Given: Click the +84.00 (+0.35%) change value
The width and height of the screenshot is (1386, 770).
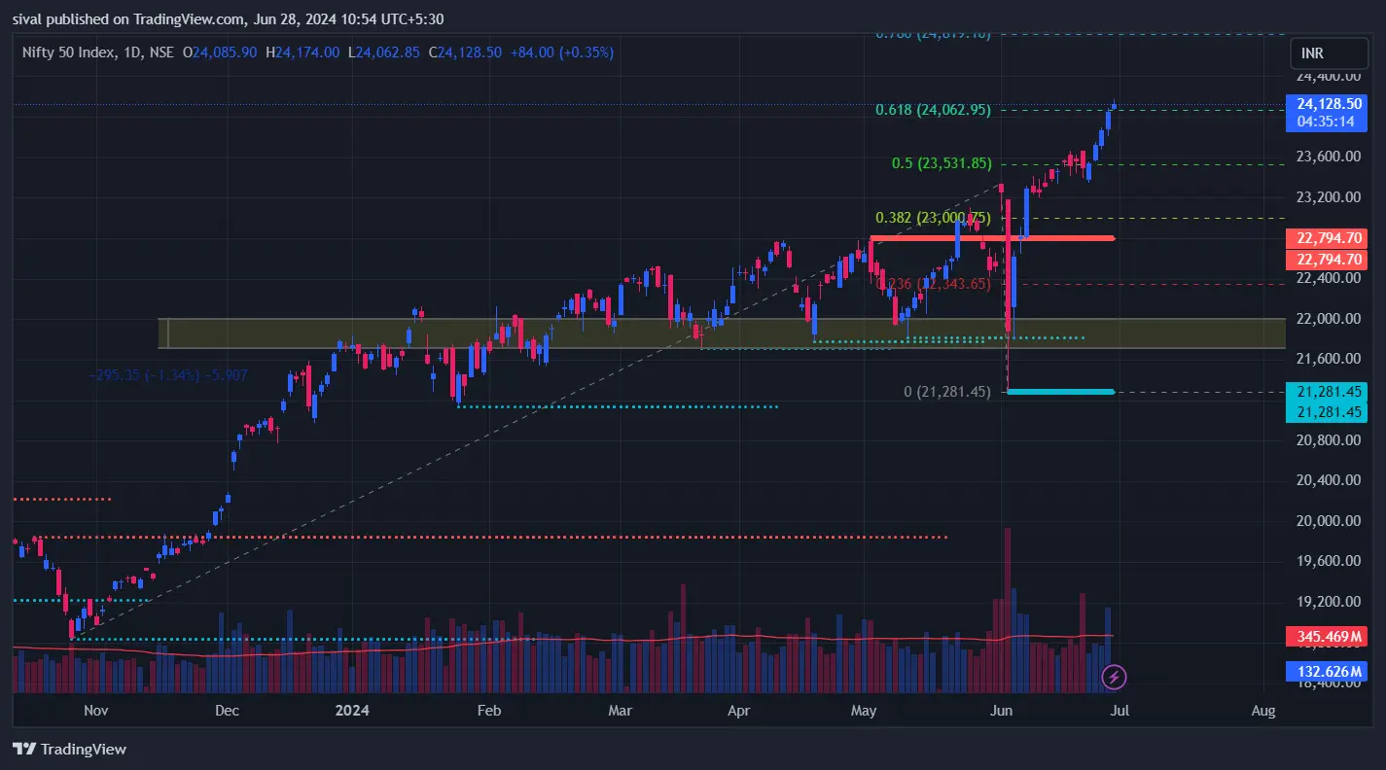Looking at the screenshot, I should pos(561,52).
